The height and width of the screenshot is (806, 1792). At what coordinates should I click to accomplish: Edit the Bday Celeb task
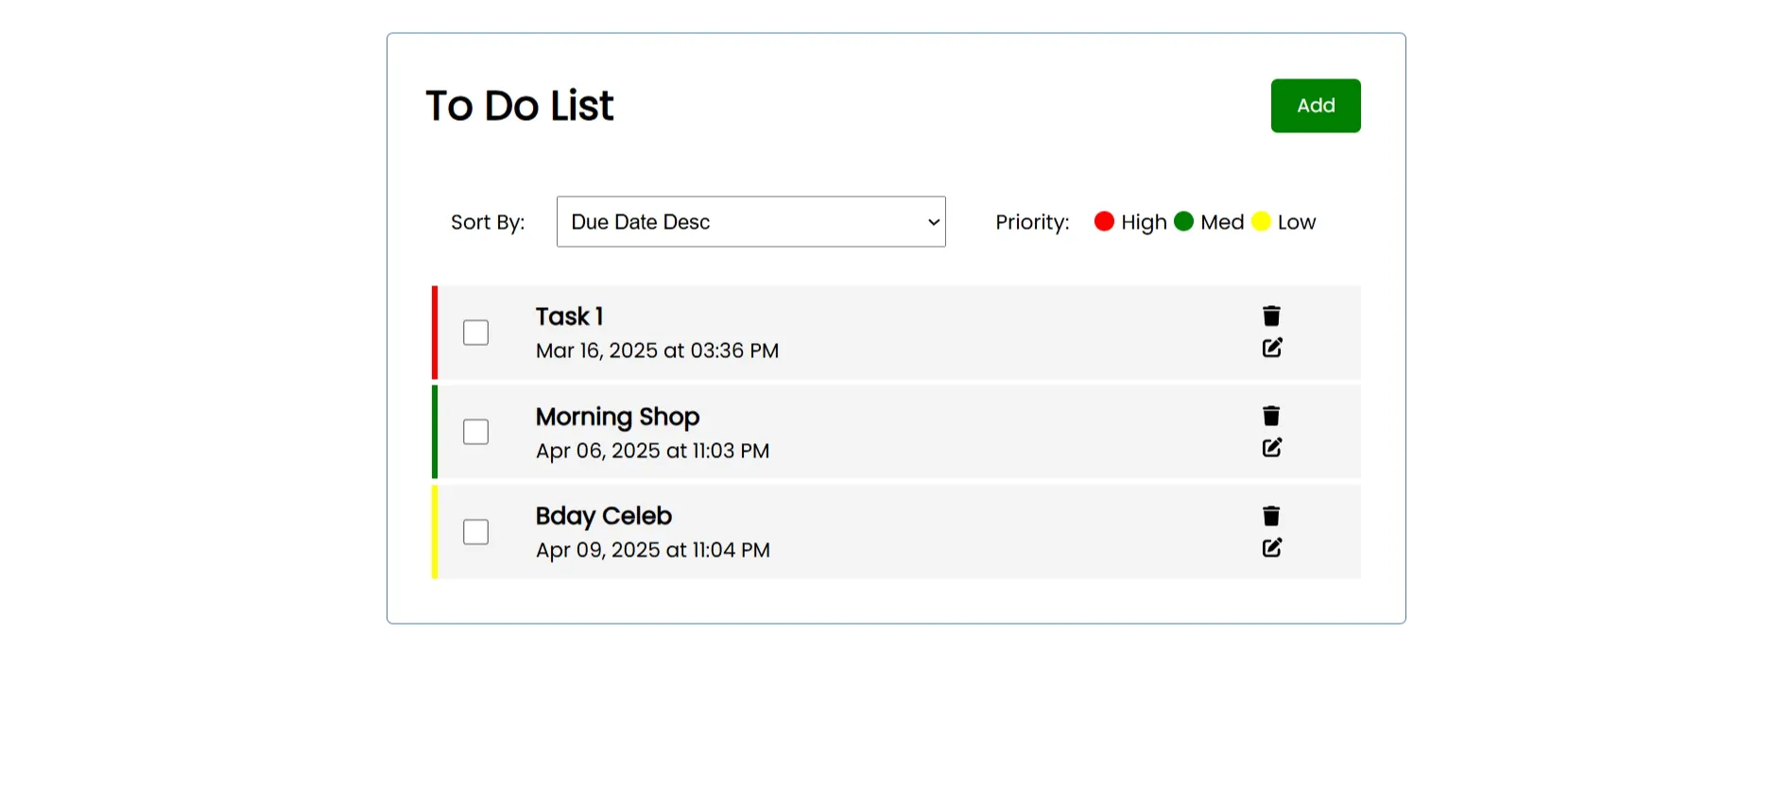1272,547
